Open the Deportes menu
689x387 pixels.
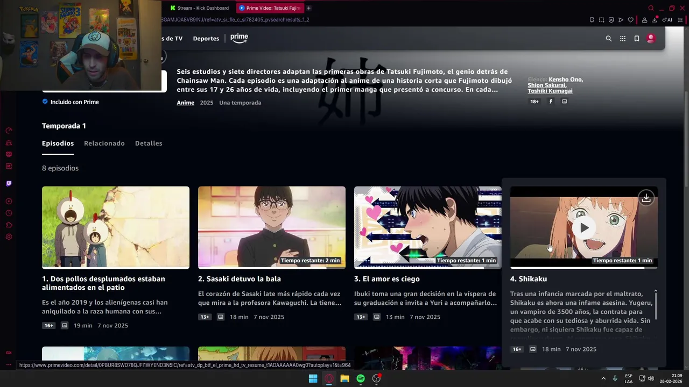click(206, 39)
